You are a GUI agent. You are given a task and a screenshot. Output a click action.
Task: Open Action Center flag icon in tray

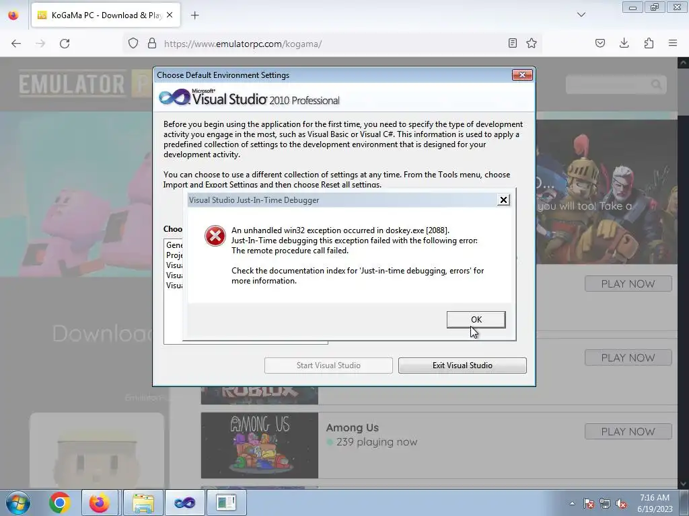coord(589,503)
